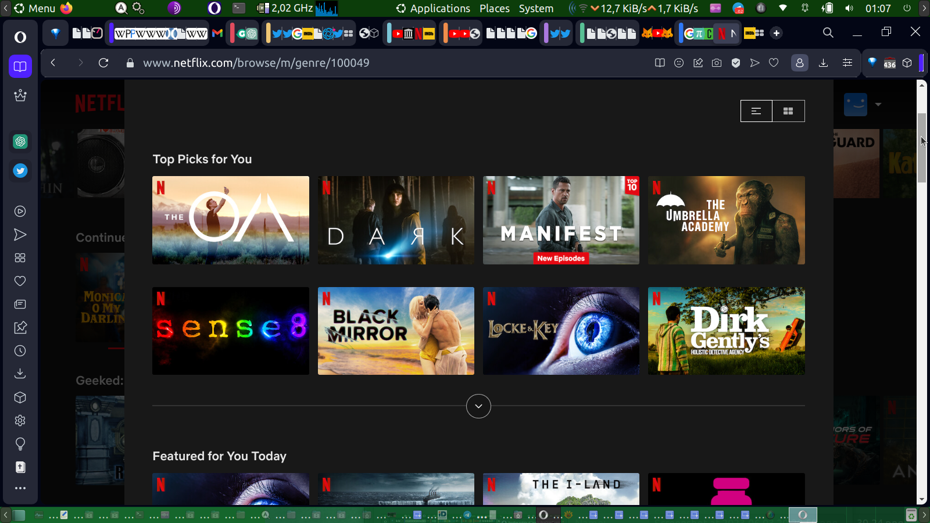Viewport: 930px width, 523px height.
Task: Open the power icon in the top panel
Action: click(x=907, y=8)
